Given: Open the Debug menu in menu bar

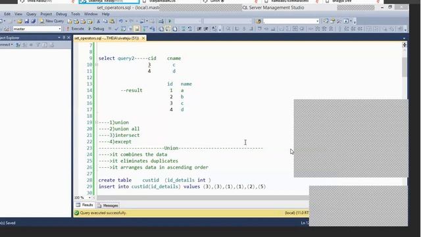Looking at the screenshot, I should pyautogui.click(x=61, y=14).
